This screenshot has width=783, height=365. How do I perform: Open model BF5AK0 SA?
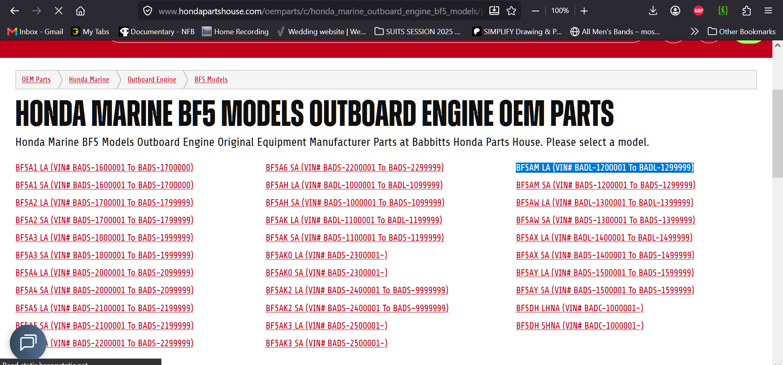pyautogui.click(x=327, y=273)
